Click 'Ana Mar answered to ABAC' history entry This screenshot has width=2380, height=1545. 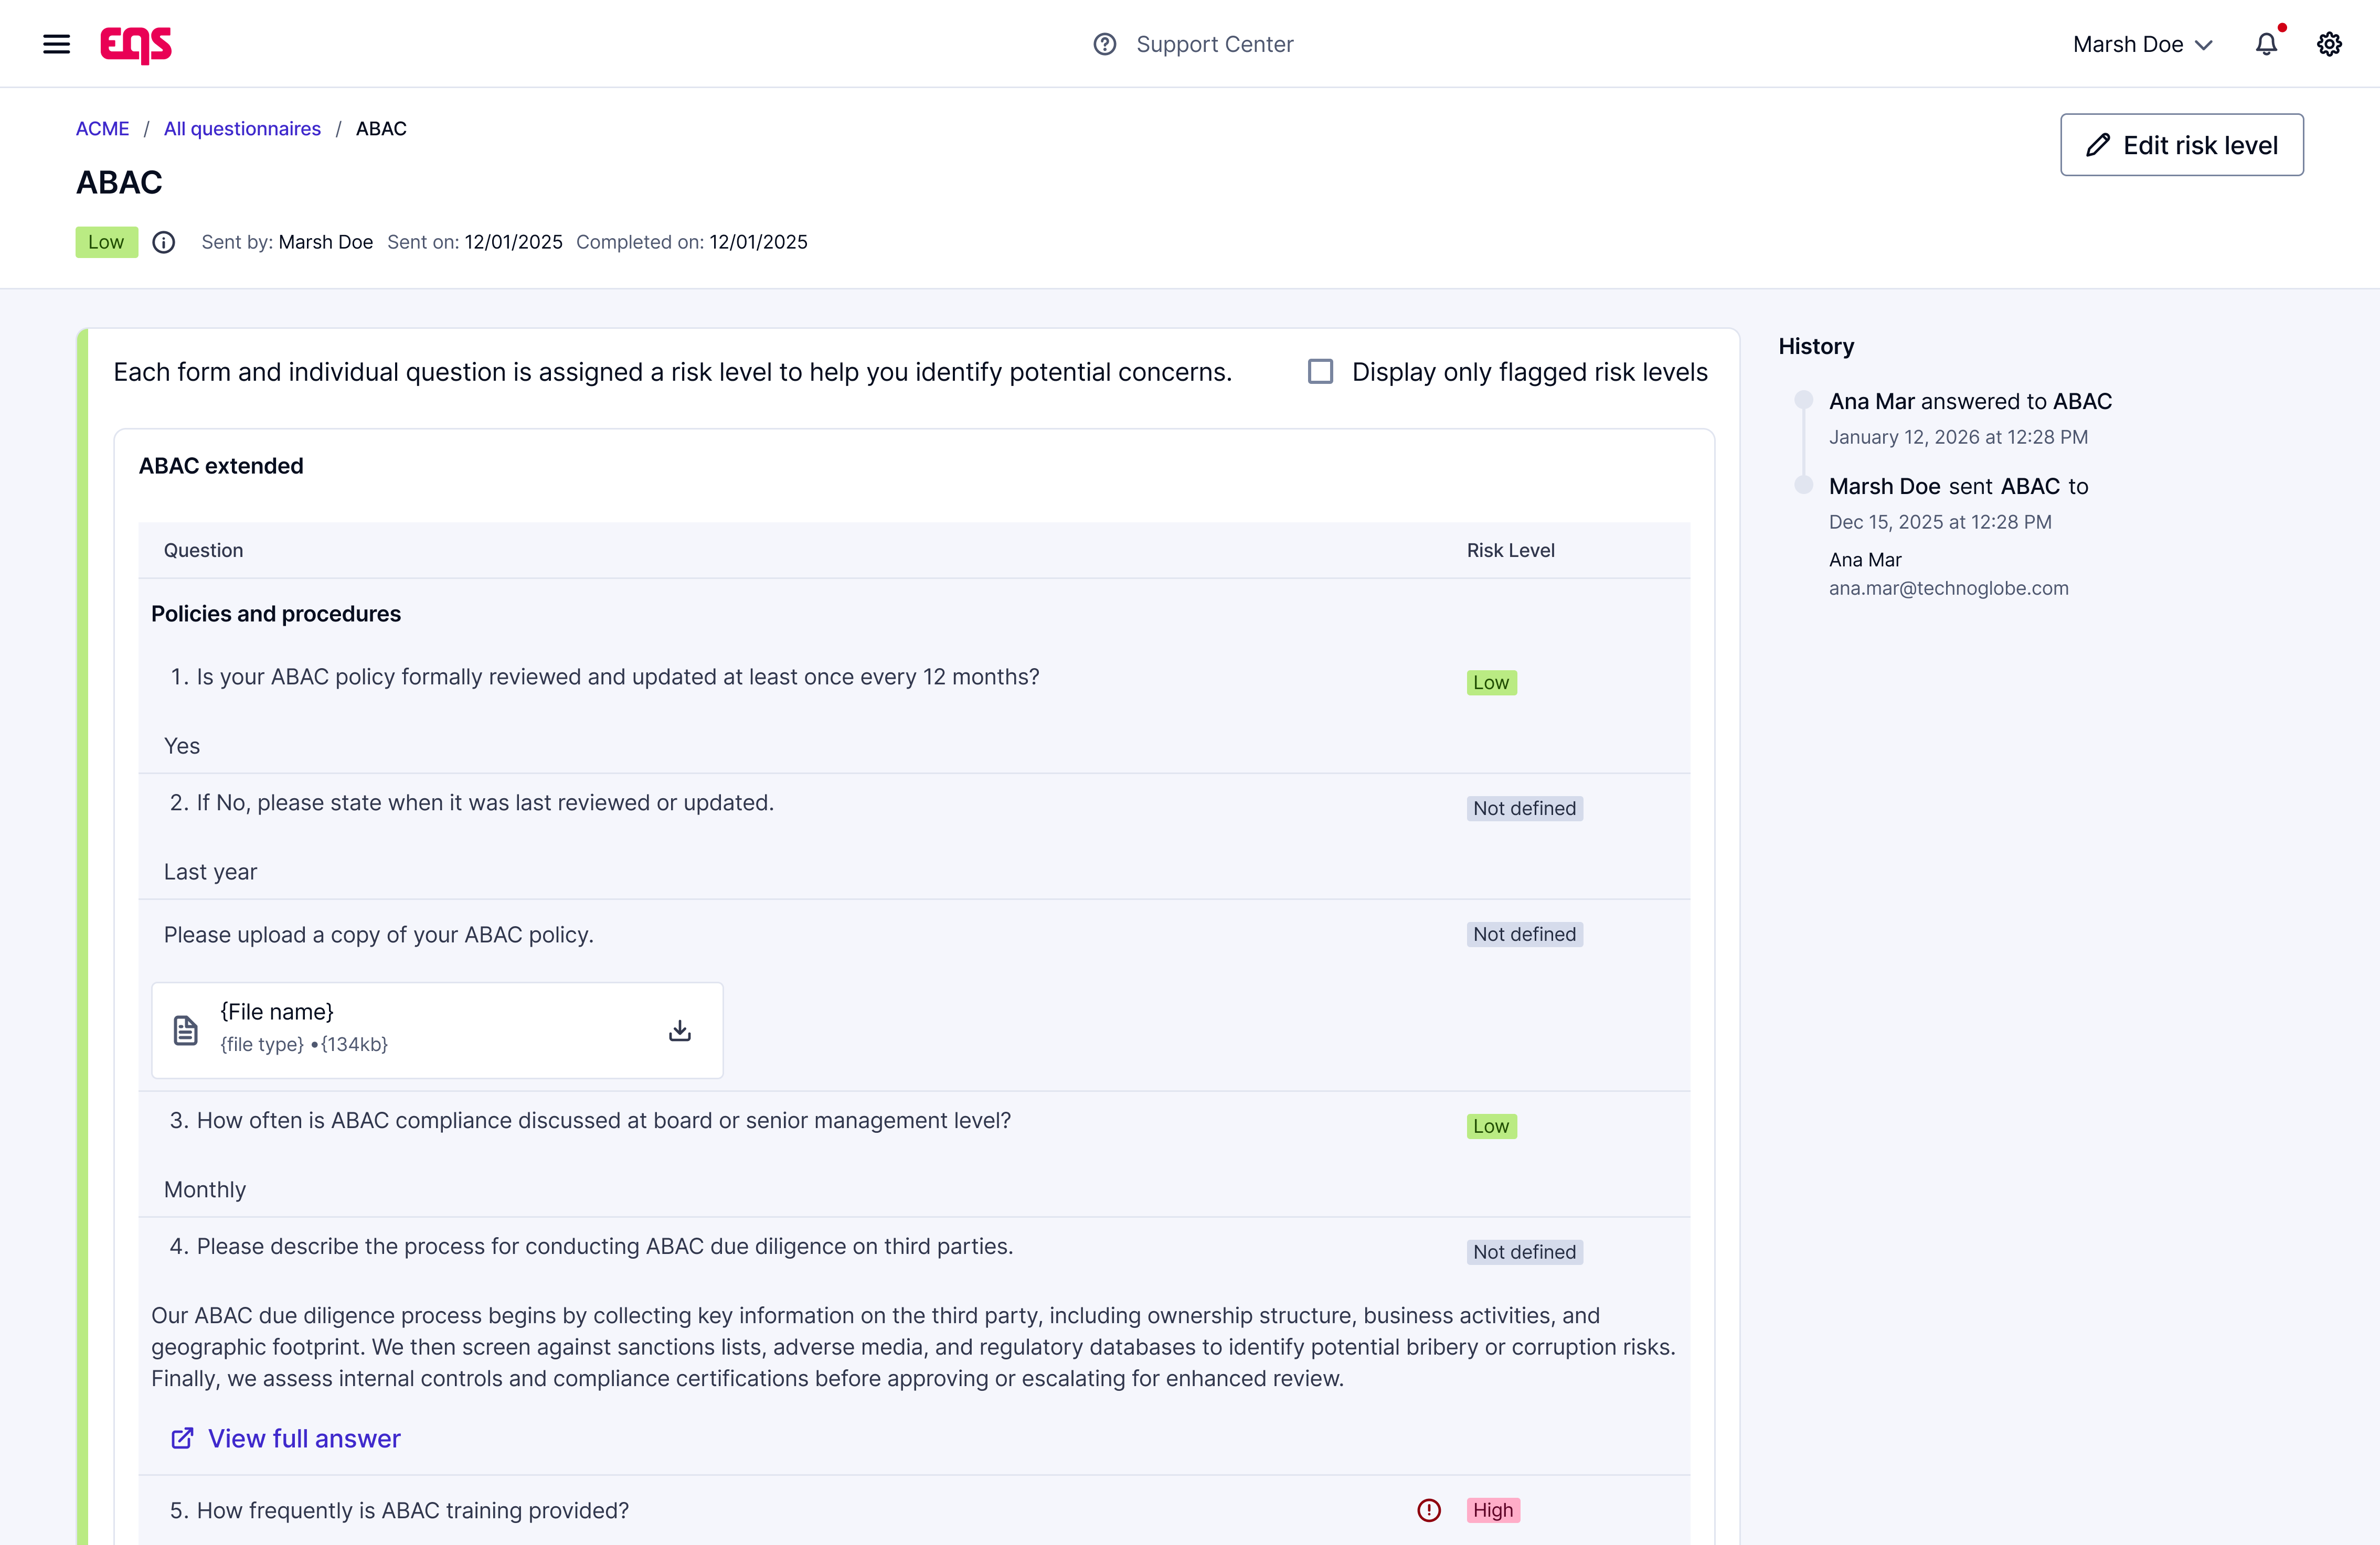click(1970, 402)
